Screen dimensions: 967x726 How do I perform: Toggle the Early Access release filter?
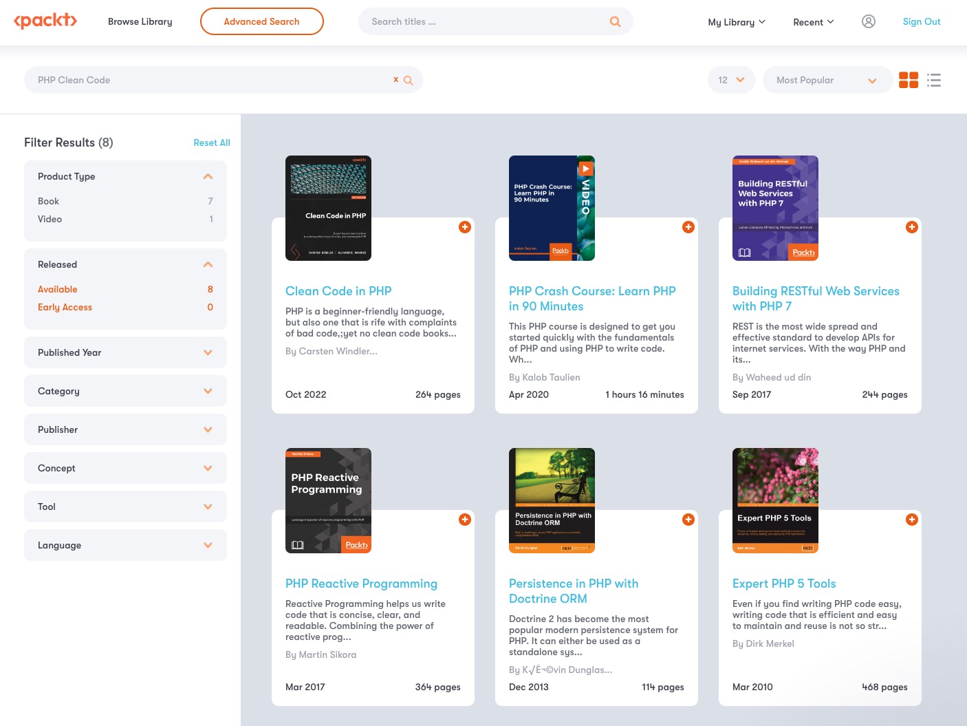click(x=125, y=307)
